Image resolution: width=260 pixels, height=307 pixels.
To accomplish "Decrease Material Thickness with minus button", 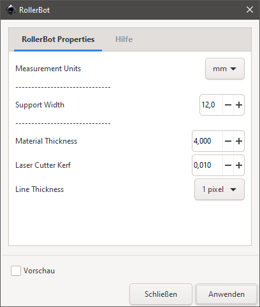I will (x=228, y=141).
